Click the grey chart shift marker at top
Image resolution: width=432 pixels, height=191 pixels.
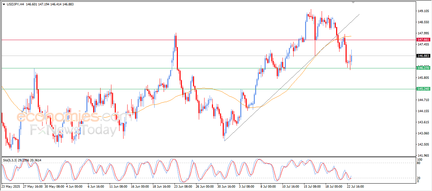pos(353,2)
